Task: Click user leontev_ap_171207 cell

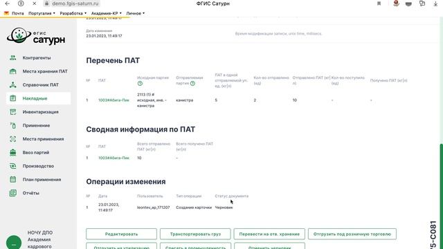Action: [153, 207]
